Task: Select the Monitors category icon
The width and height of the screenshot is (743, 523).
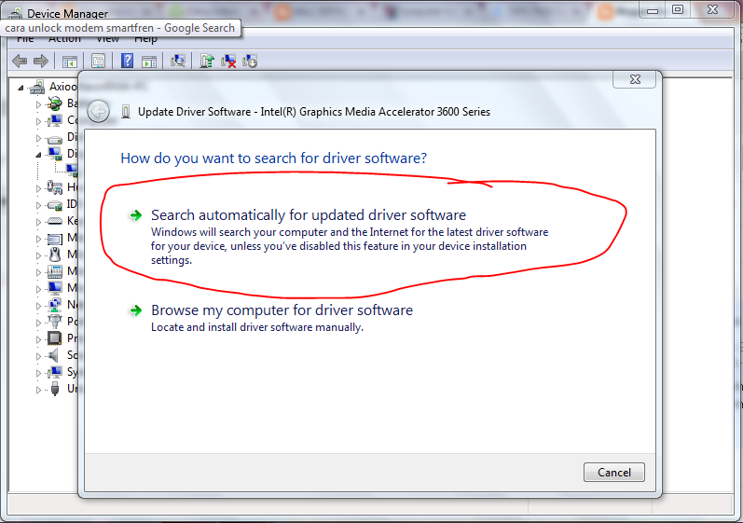Action: pos(55,288)
